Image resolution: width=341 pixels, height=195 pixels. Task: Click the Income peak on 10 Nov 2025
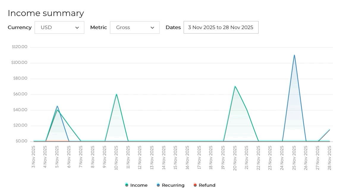coord(117,94)
